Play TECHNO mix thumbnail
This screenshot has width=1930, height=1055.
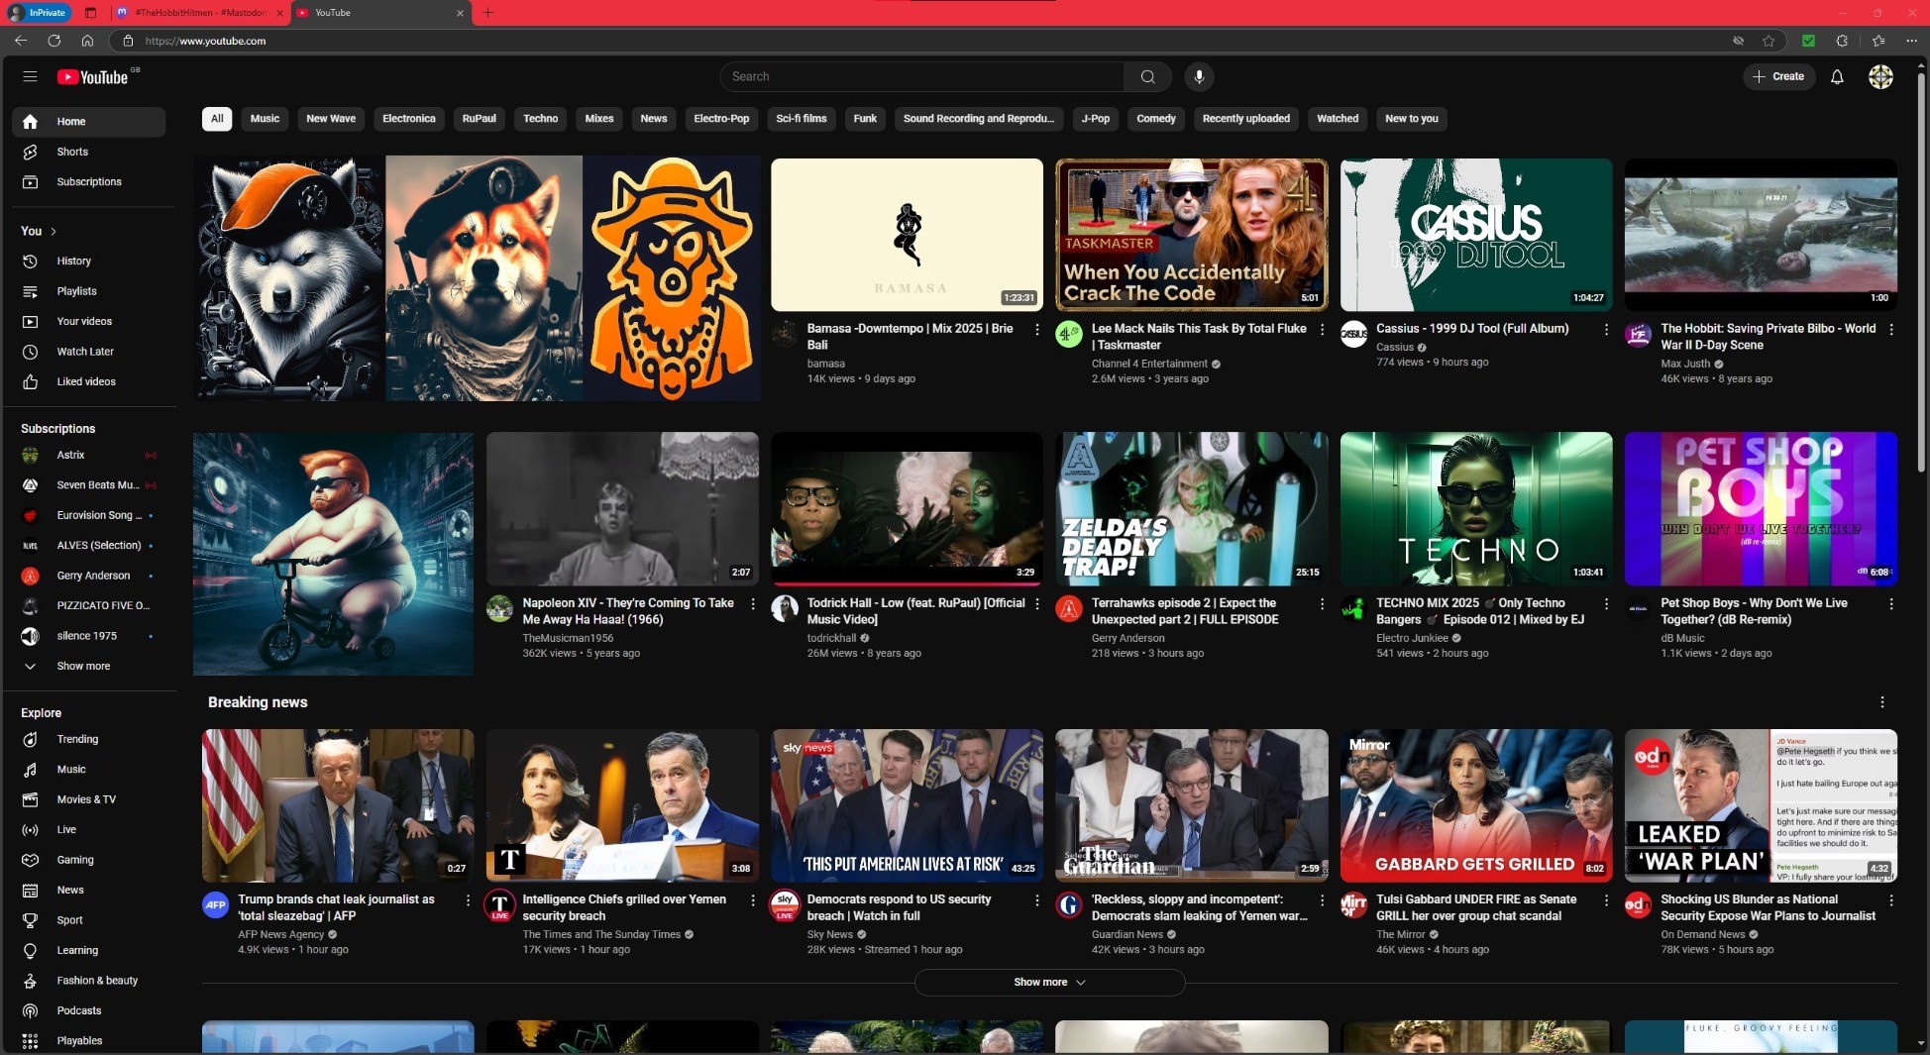[x=1476, y=508]
